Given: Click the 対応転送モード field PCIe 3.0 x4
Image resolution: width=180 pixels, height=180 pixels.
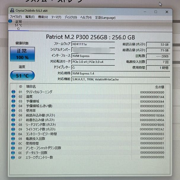Looking at the screenshot, I should (x=93, y=62).
